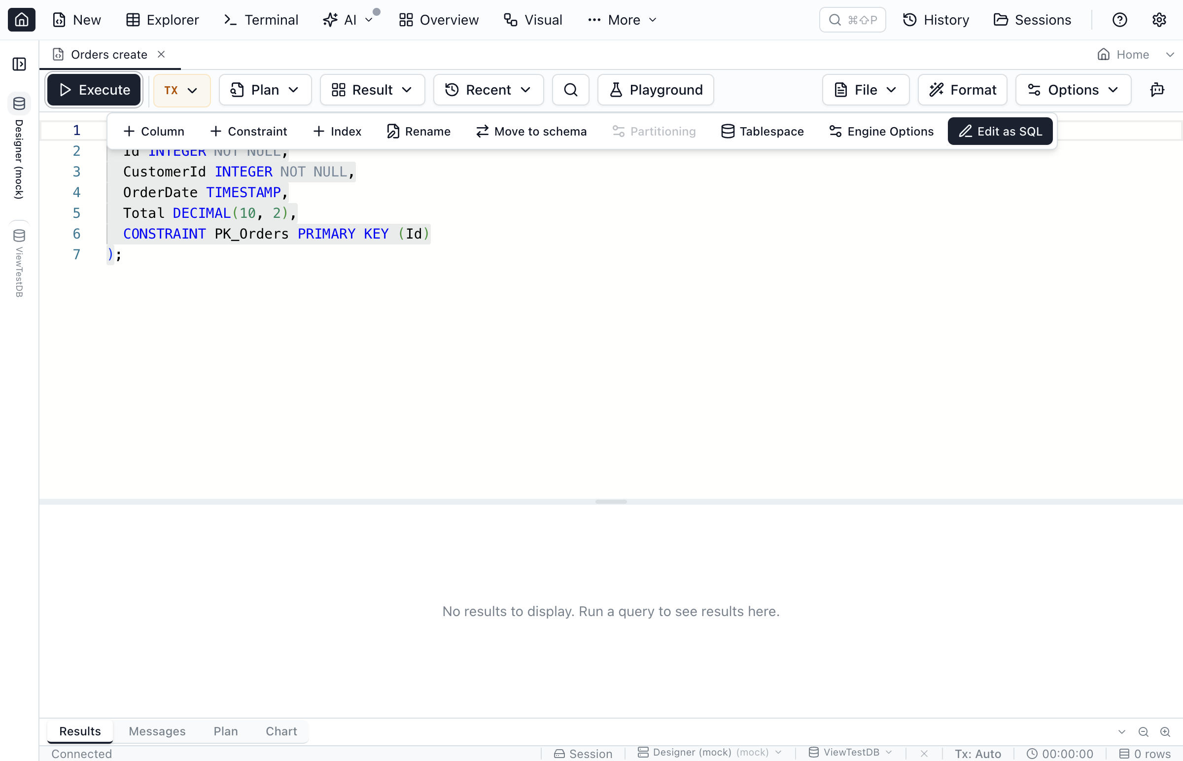
Task: Click the command palette search box
Action: coord(852,20)
